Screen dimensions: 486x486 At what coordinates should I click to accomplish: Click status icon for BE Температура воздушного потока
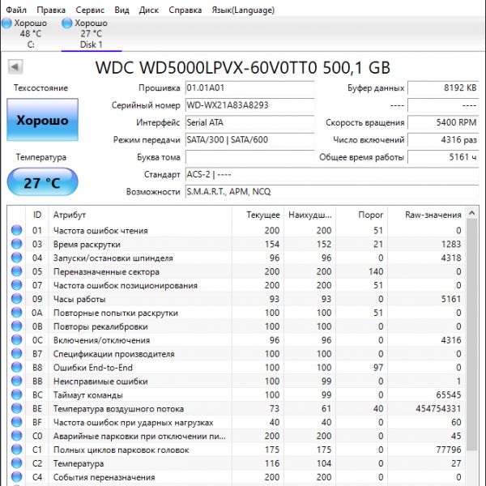[x=16, y=408]
